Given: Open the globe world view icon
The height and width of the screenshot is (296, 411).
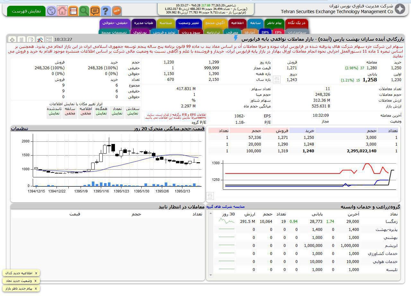Looking at the screenshot, I should tap(51, 11).
